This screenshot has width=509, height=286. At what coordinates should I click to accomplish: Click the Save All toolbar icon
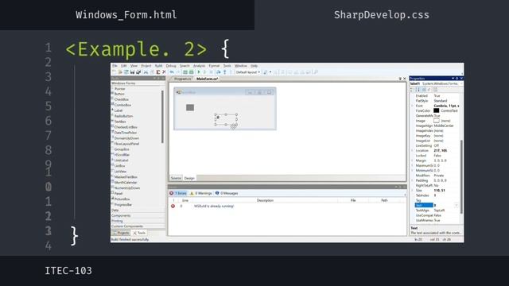(x=138, y=72)
